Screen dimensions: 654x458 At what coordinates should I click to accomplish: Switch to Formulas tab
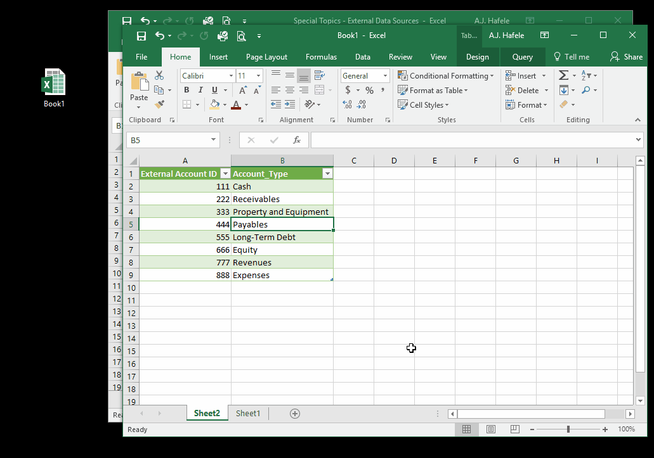point(321,57)
